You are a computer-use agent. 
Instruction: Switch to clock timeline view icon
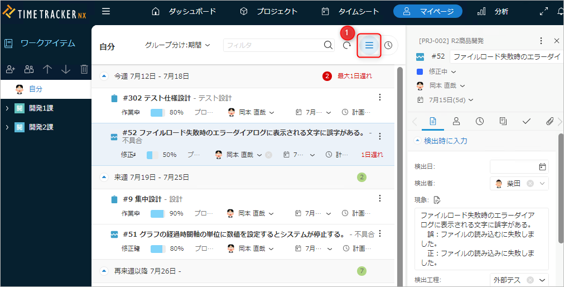388,46
